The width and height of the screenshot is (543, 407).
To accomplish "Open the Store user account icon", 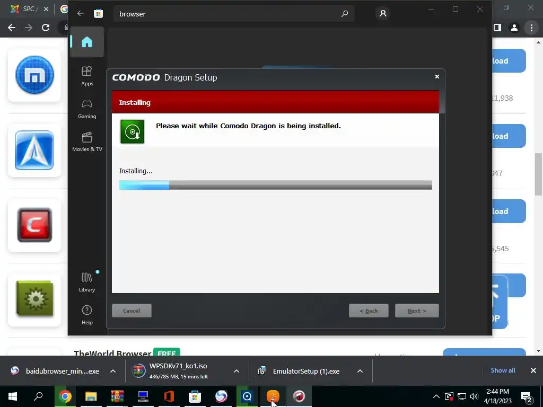I will [x=383, y=13].
